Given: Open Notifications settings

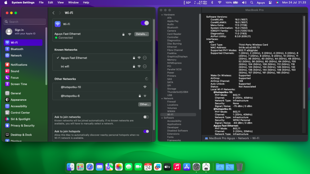Looking at the screenshot, I should tap(23, 65).
